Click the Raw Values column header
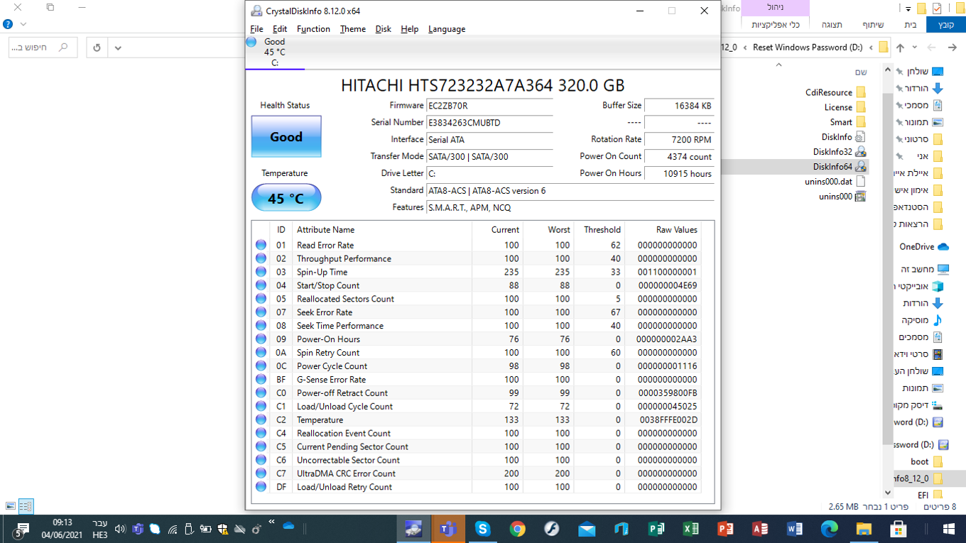 pos(663,230)
